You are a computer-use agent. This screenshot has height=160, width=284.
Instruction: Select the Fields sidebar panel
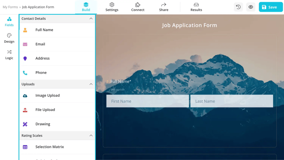coord(9,22)
